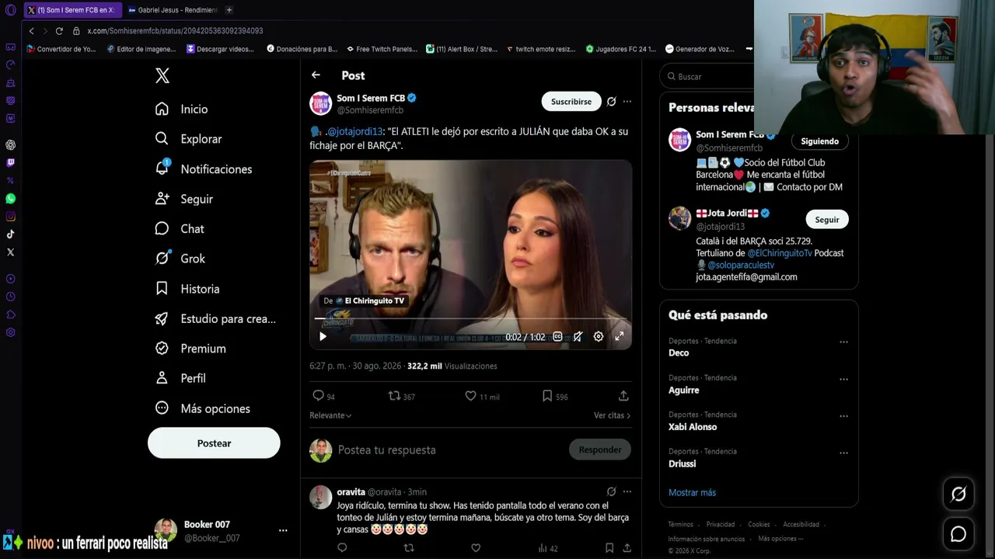Click Mostrar más under trends
Viewport: 995px width, 559px height.
[x=692, y=492]
